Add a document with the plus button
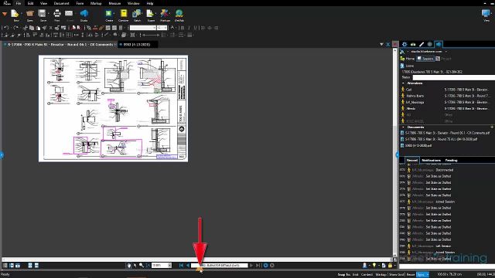 pos(492,127)
